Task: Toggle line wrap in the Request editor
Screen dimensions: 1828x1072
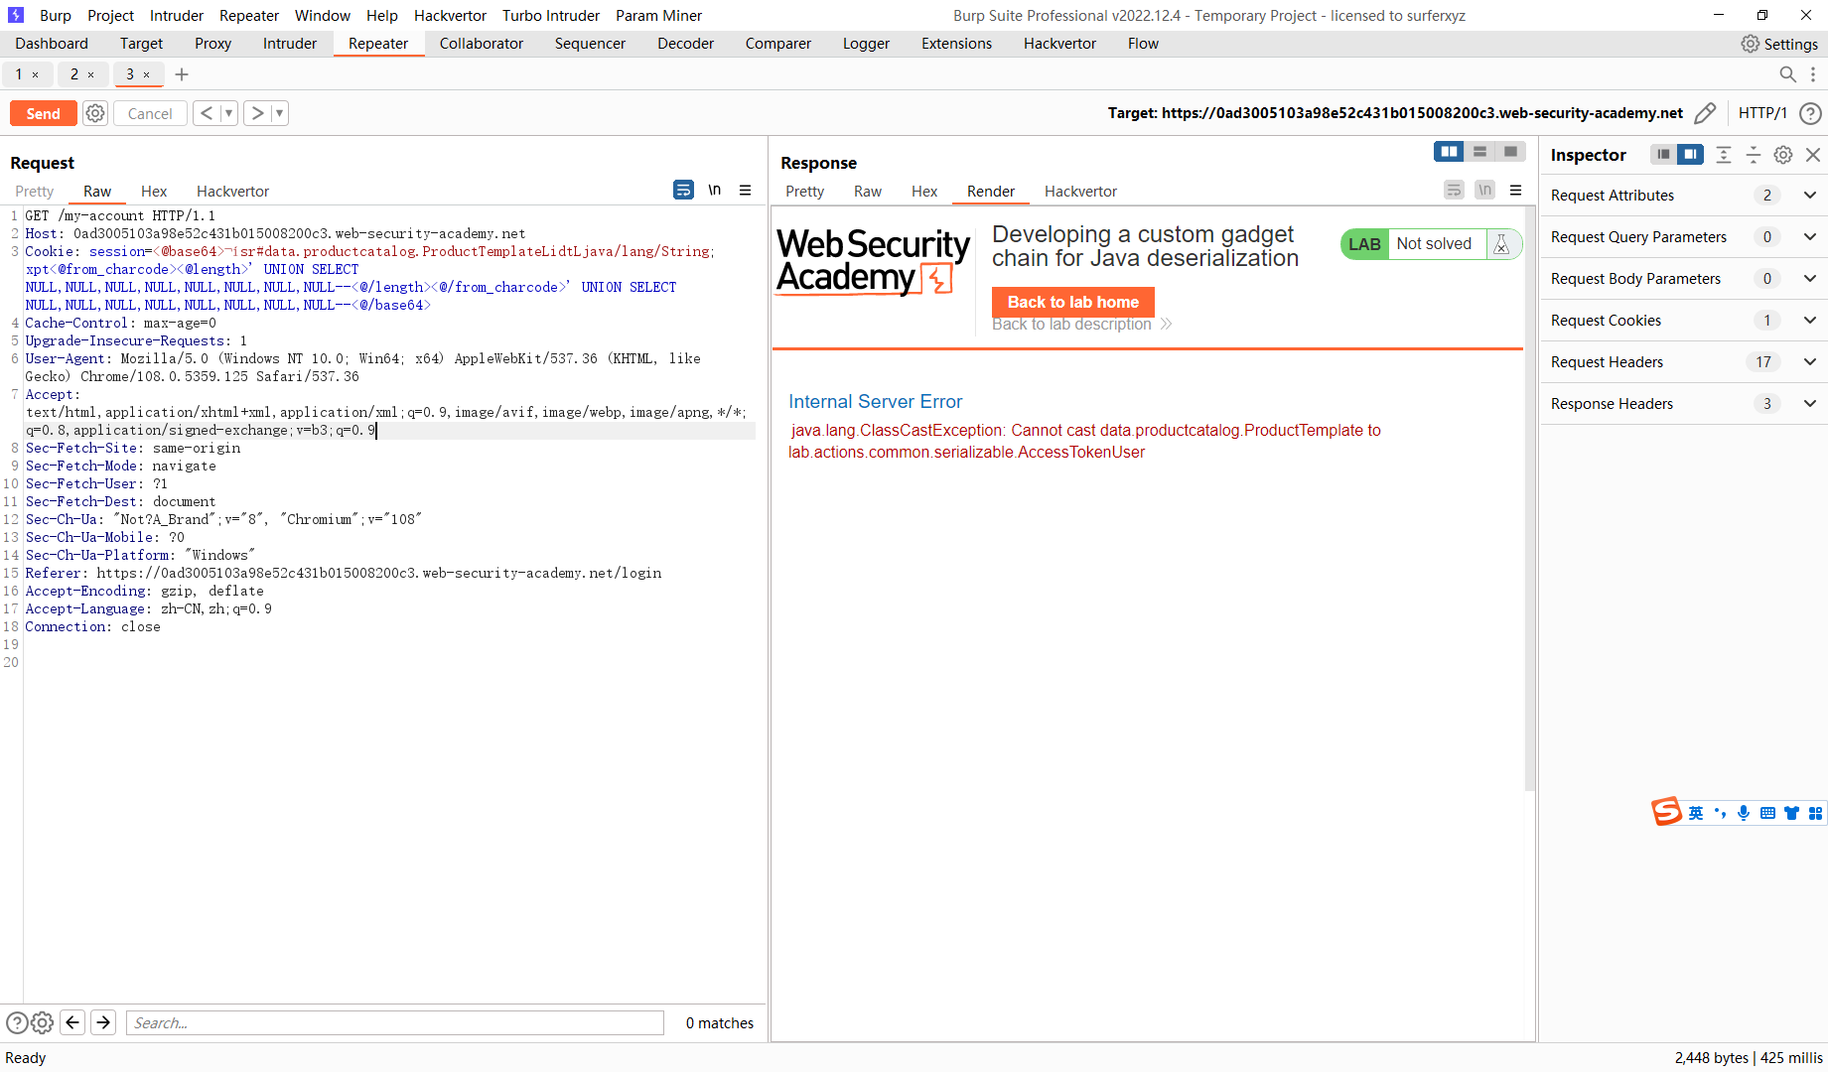Action: (683, 190)
